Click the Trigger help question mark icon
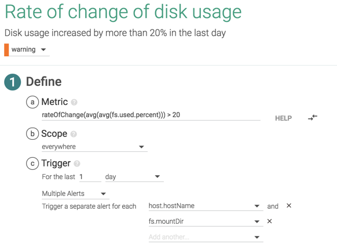Screen dimensions: 337x247 pyautogui.click(x=77, y=164)
